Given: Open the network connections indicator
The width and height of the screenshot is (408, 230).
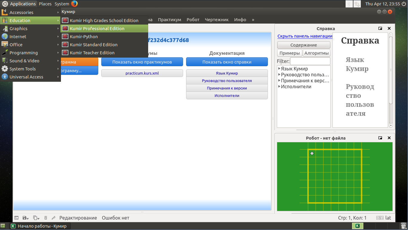Looking at the screenshot, I should tap(357, 4).
